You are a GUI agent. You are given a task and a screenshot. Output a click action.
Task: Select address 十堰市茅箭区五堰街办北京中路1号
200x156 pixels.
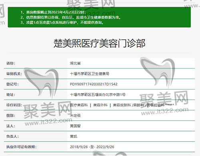coord(98,95)
